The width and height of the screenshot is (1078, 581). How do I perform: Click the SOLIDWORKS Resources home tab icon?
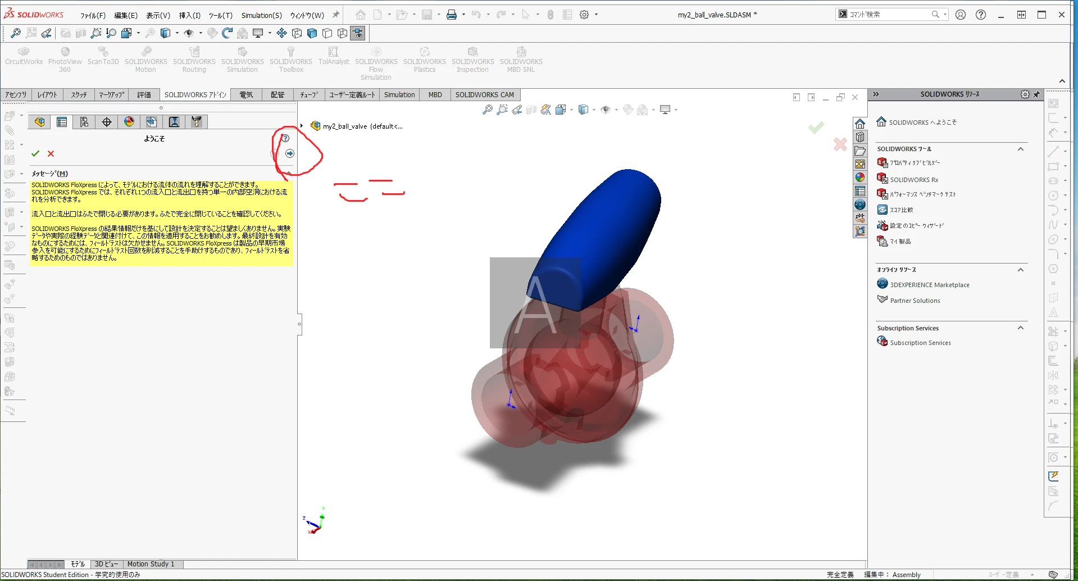(860, 124)
